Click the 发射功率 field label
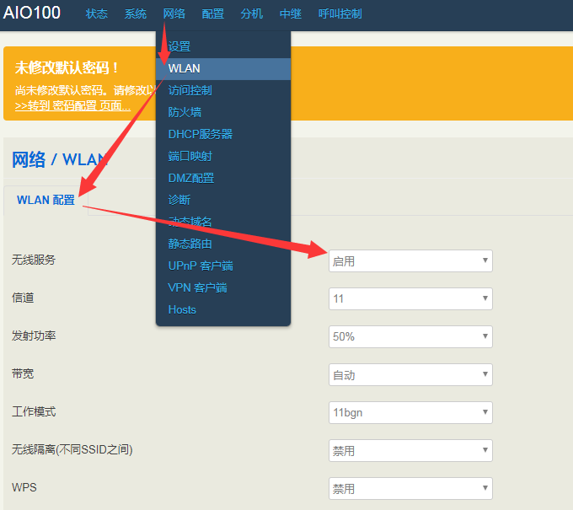This screenshot has height=510, width=573. (x=34, y=336)
